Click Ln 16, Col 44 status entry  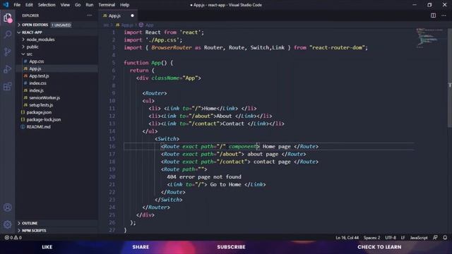(x=347, y=238)
